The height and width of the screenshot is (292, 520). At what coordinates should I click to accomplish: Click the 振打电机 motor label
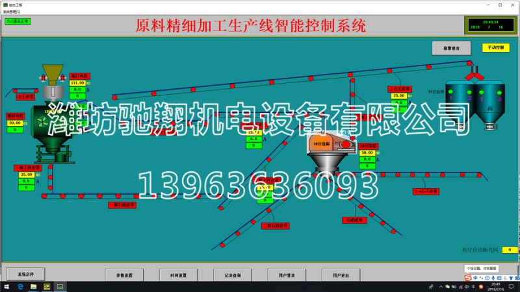[79, 76]
